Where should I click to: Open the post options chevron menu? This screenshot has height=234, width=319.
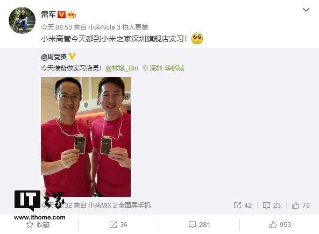(x=306, y=10)
